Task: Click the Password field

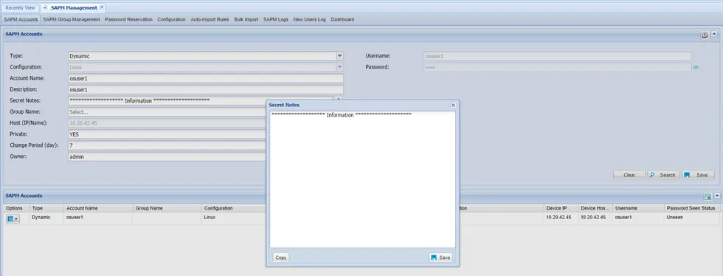Action: 558,67
